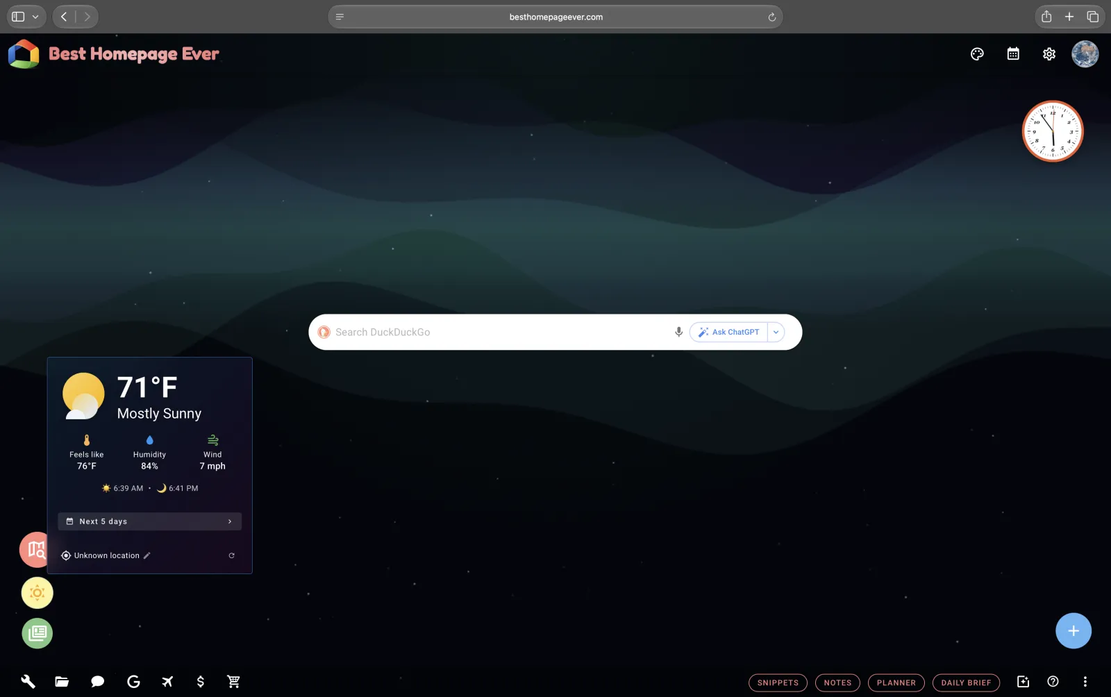Click the add note icon in footer
The height and width of the screenshot is (697, 1111).
pyautogui.click(x=1023, y=682)
